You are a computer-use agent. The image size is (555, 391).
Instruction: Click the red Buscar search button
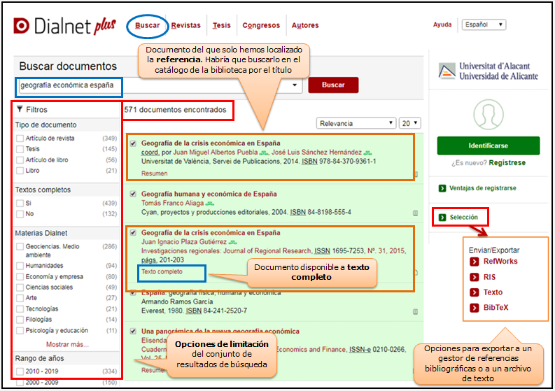pos(332,85)
